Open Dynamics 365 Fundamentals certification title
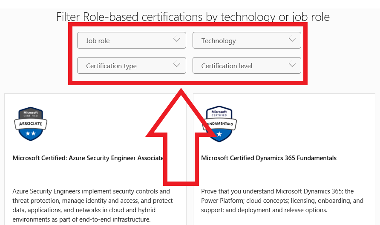Viewport: 380px width, 225px height. [269, 158]
